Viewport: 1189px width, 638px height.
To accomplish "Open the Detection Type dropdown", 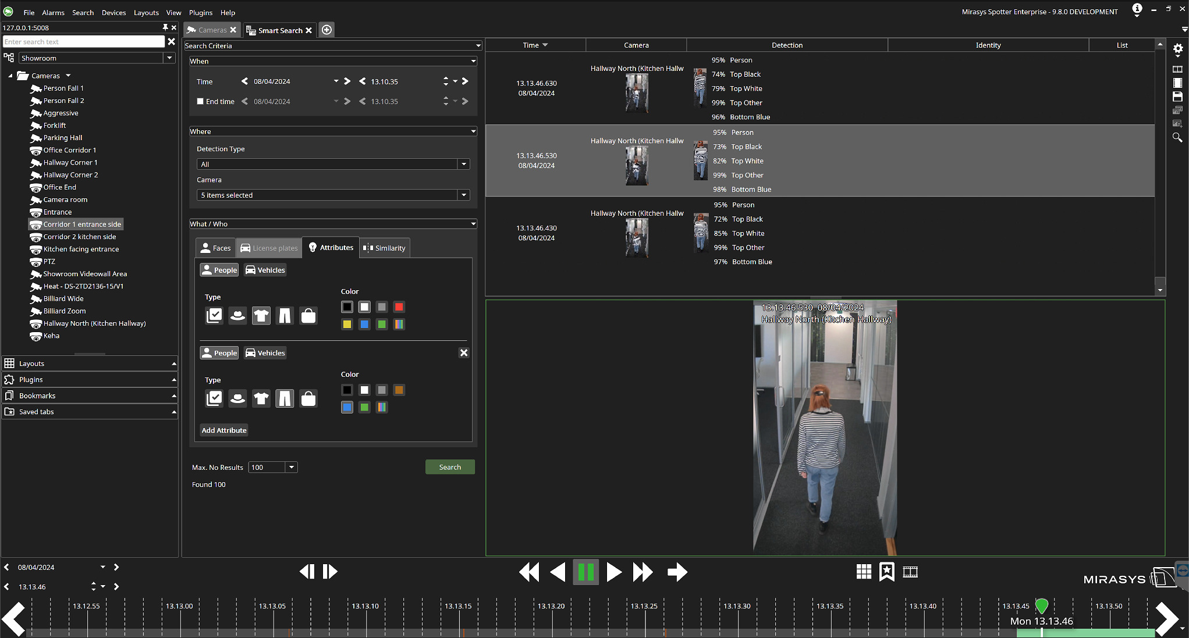I will point(464,165).
